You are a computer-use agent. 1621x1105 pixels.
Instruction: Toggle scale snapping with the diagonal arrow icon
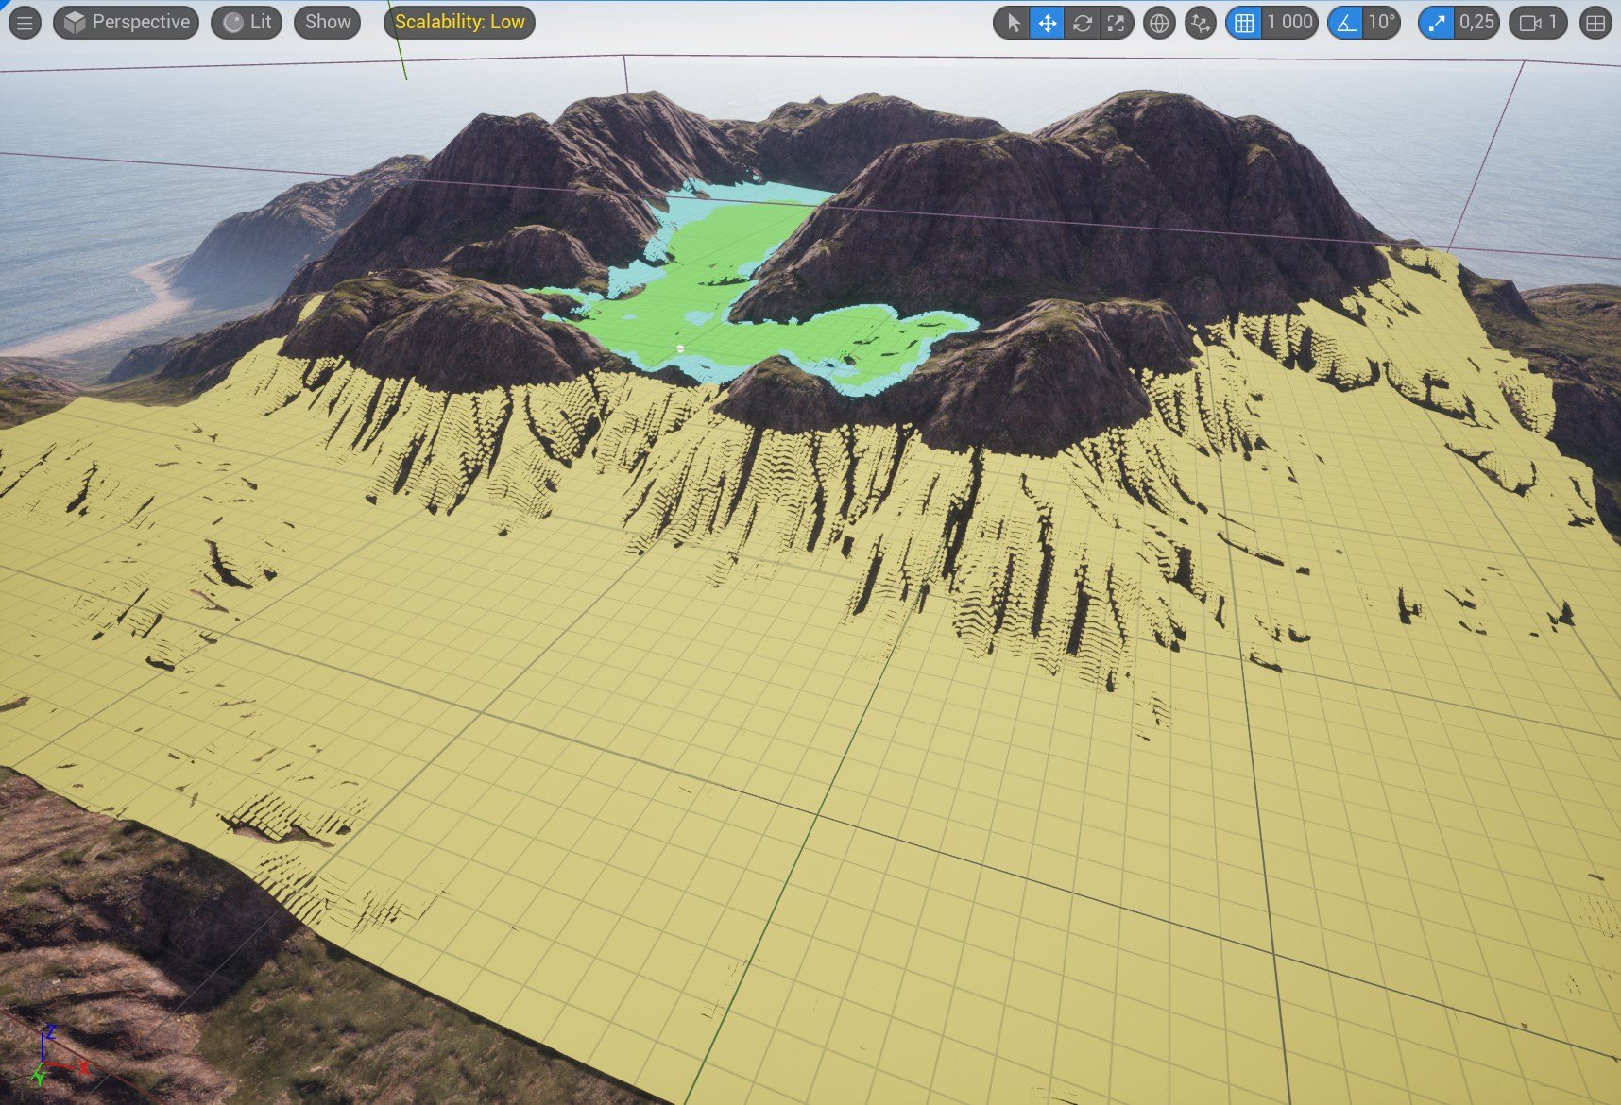(x=1437, y=23)
